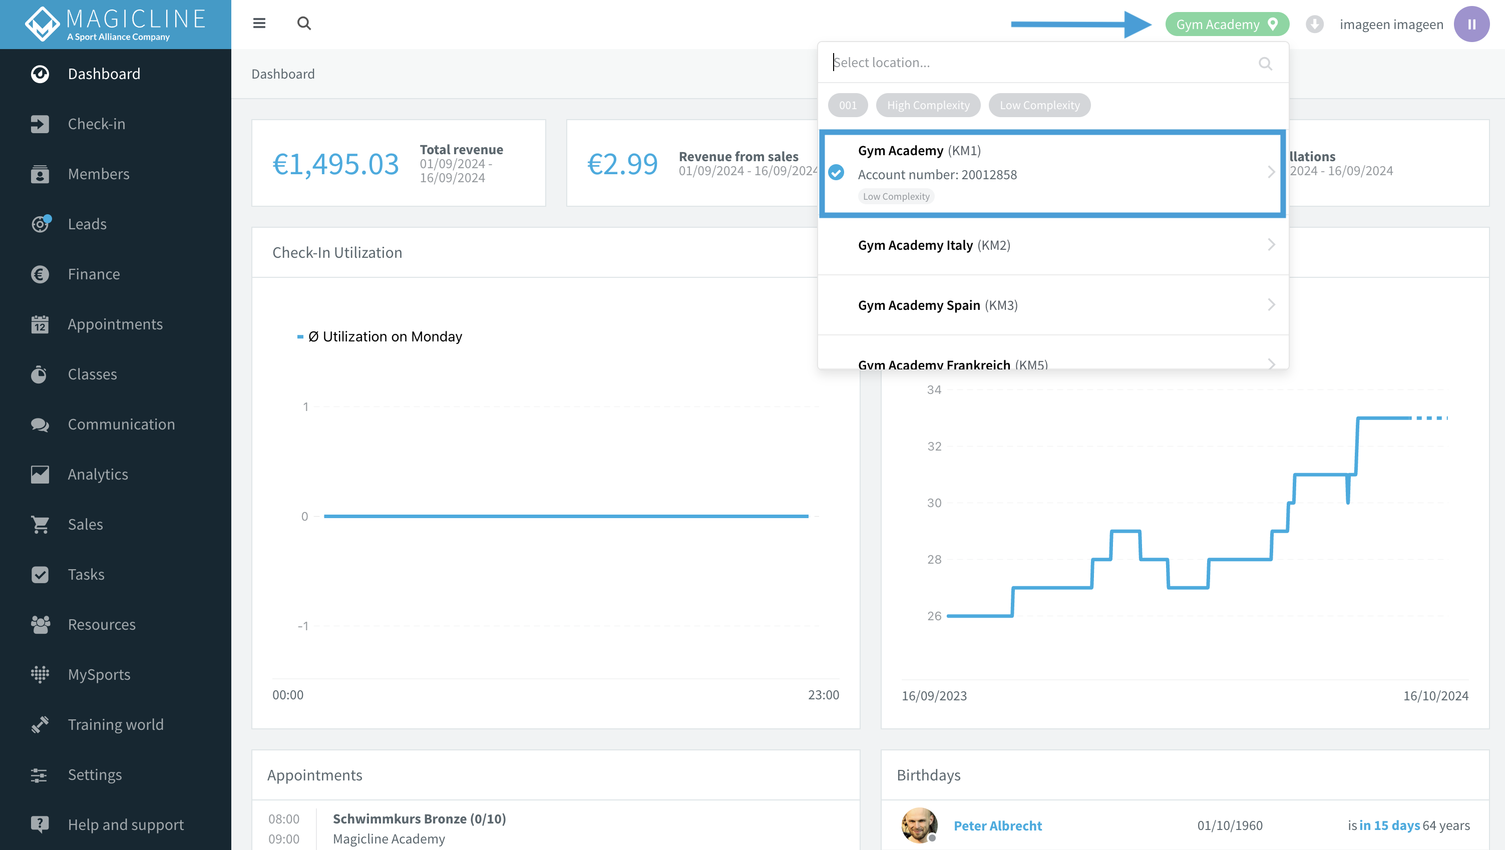This screenshot has width=1505, height=850.
Task: Open Gym Academy location dropdown
Action: pyautogui.click(x=1227, y=24)
